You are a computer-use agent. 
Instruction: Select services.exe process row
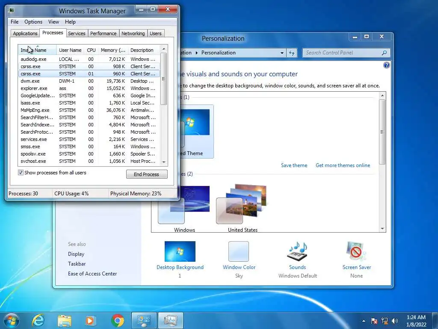[89, 139]
